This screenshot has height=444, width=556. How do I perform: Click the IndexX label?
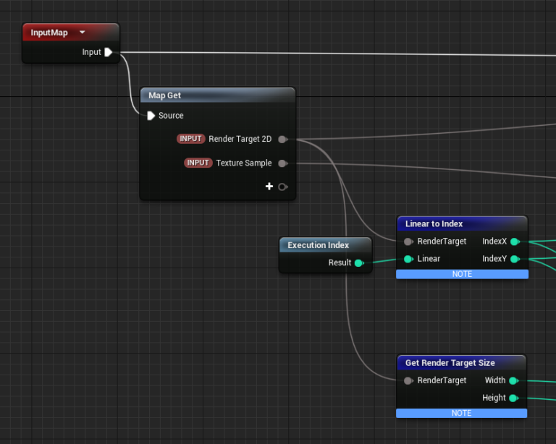pyautogui.click(x=494, y=242)
